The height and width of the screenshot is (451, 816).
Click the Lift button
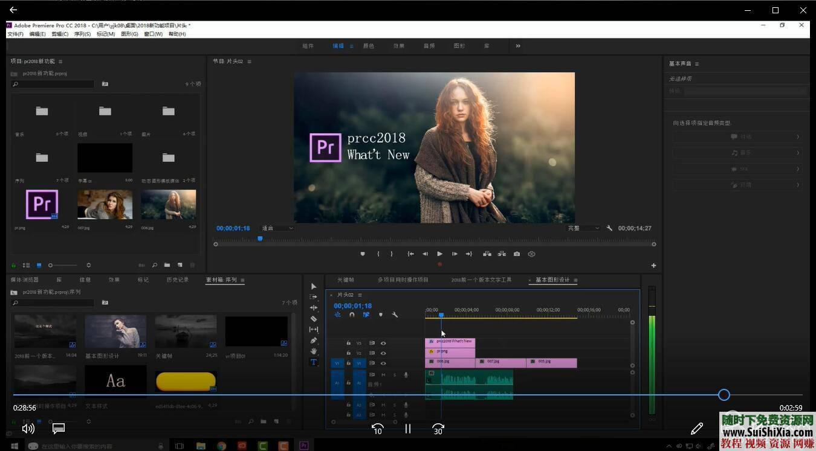pyautogui.click(x=487, y=254)
